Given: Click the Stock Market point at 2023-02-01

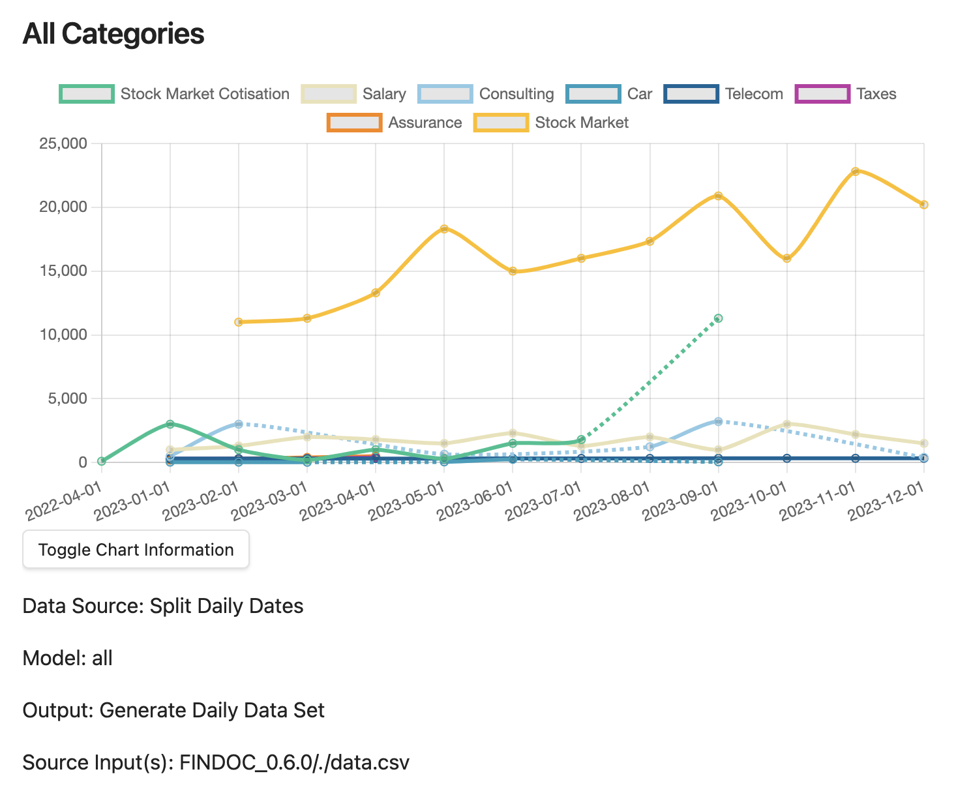Looking at the screenshot, I should point(239,322).
